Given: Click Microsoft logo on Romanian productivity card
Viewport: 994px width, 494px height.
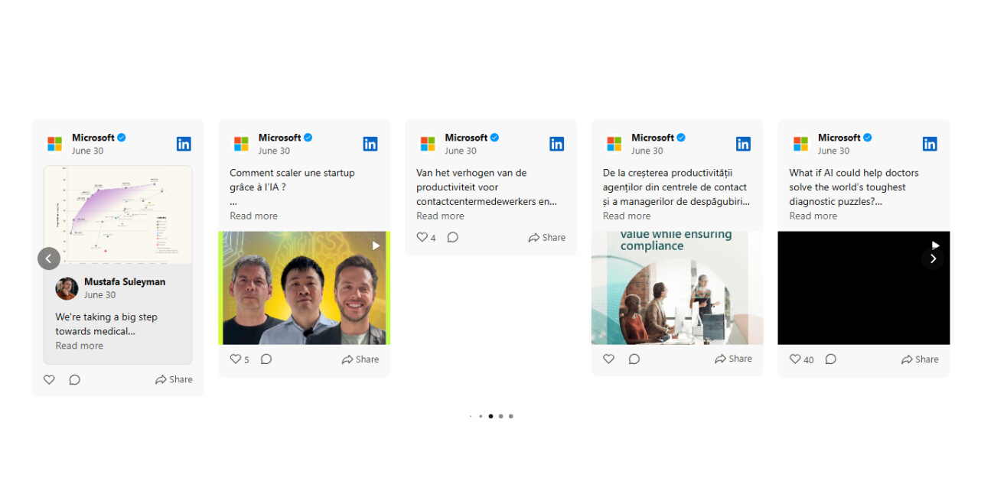Looking at the screenshot, I should (x=614, y=144).
